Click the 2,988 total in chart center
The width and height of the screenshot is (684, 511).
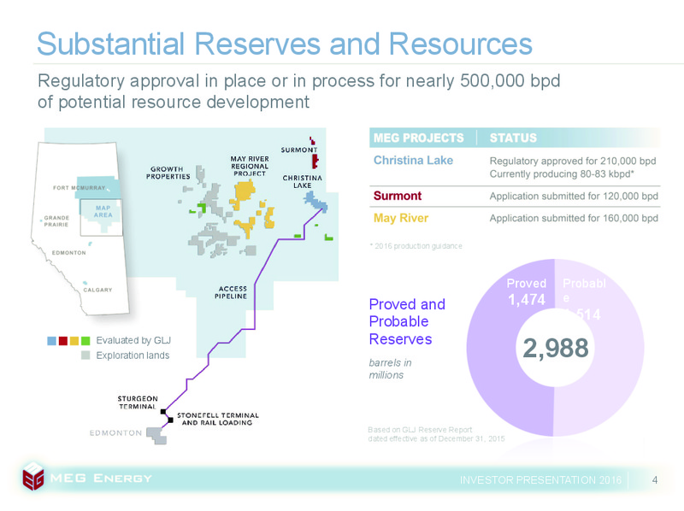coord(556,348)
